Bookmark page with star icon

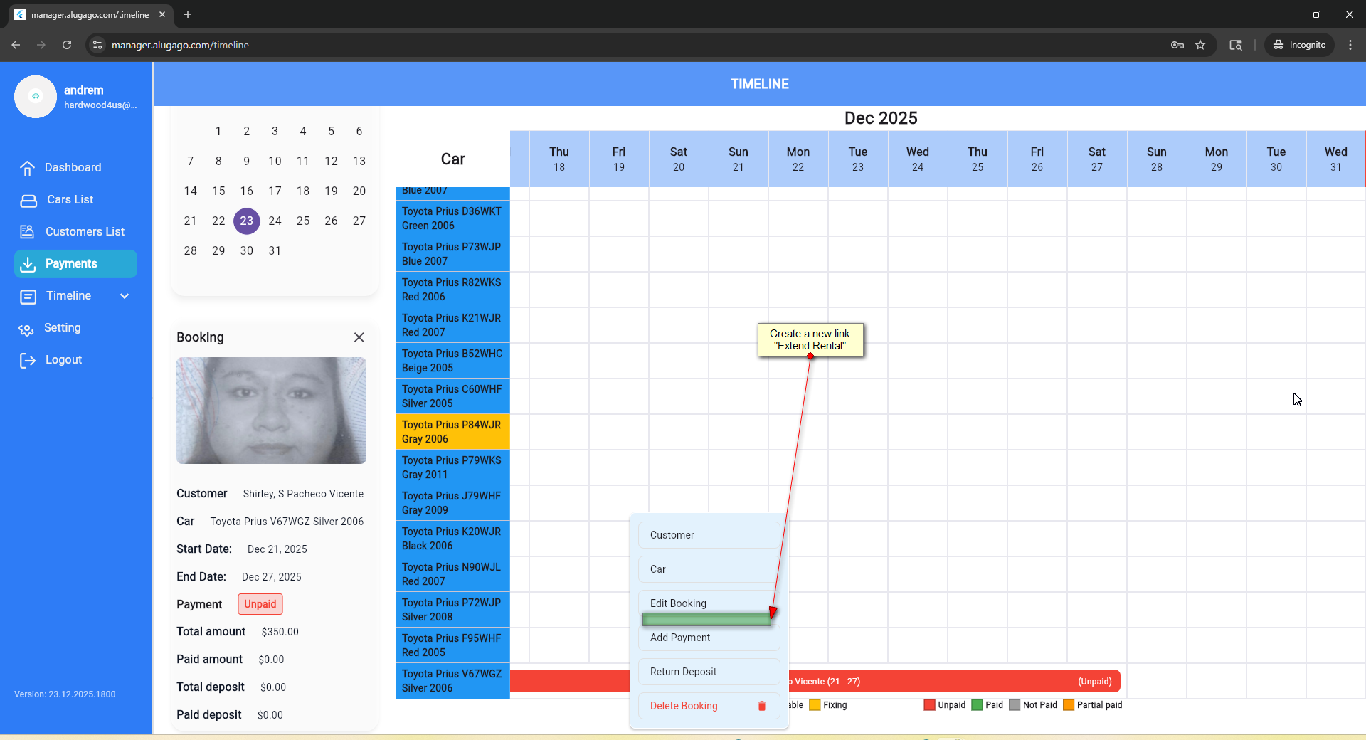click(x=1200, y=45)
